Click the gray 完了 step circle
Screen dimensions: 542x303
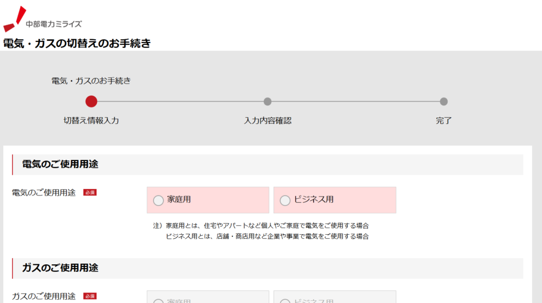[444, 101]
